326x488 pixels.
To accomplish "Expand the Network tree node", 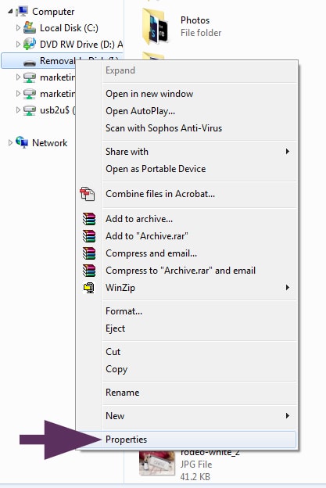I will [10, 142].
